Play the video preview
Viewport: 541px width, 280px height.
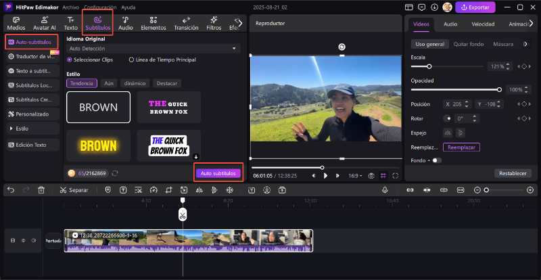pos(325,176)
